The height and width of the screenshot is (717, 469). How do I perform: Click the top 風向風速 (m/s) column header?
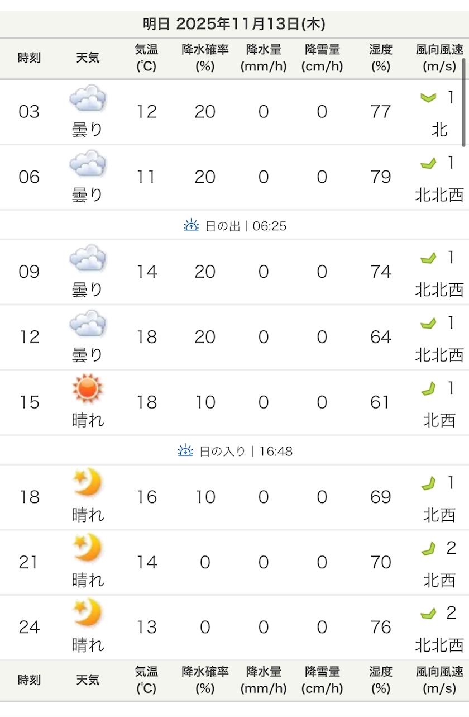click(439, 58)
